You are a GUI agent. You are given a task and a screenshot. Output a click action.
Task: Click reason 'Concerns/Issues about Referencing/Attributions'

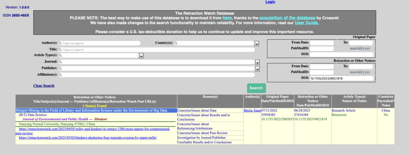[195, 126]
